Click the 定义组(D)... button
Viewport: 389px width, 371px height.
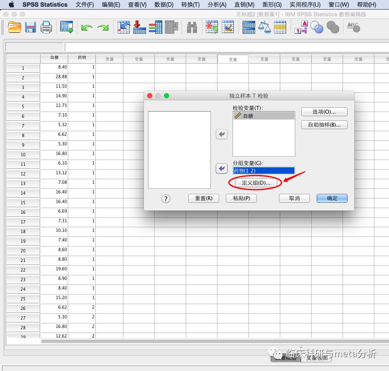click(256, 183)
